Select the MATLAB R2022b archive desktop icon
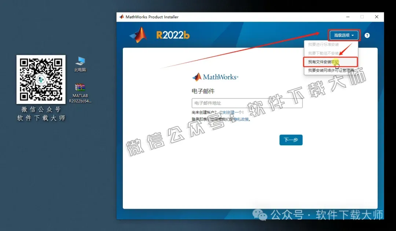The width and height of the screenshot is (396, 231). 80,93
